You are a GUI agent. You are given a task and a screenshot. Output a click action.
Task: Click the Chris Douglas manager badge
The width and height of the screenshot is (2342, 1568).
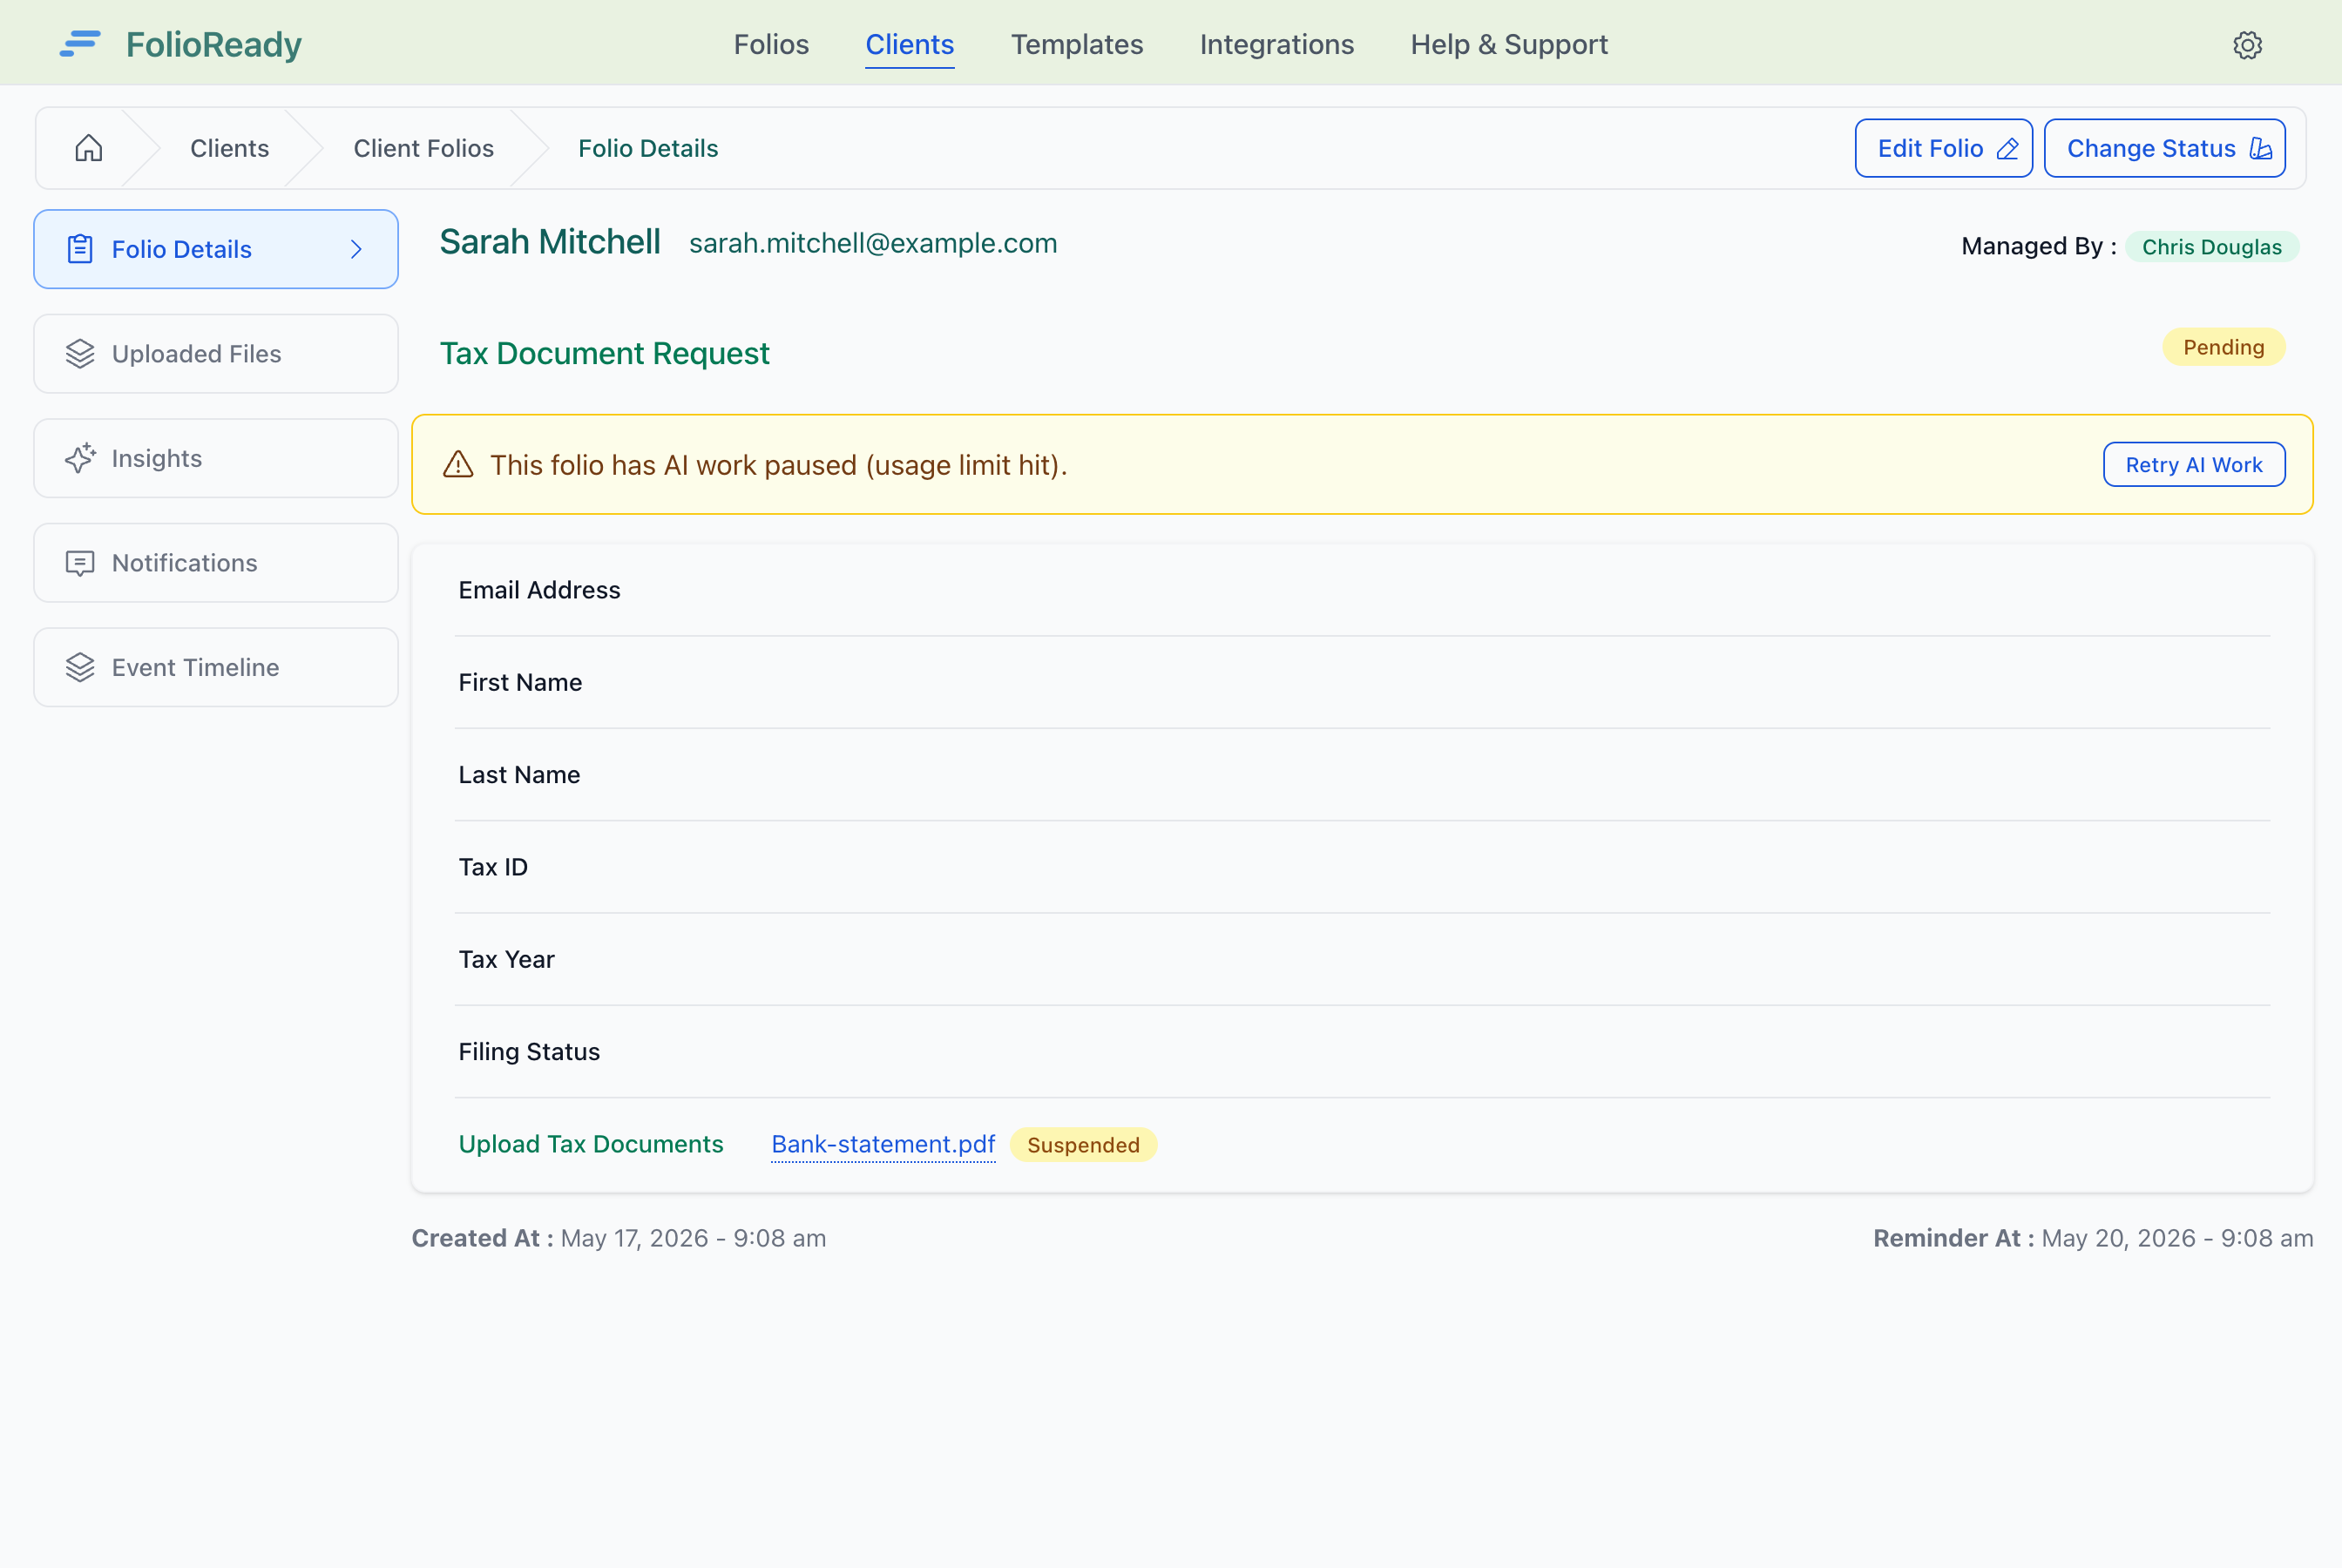[2211, 246]
